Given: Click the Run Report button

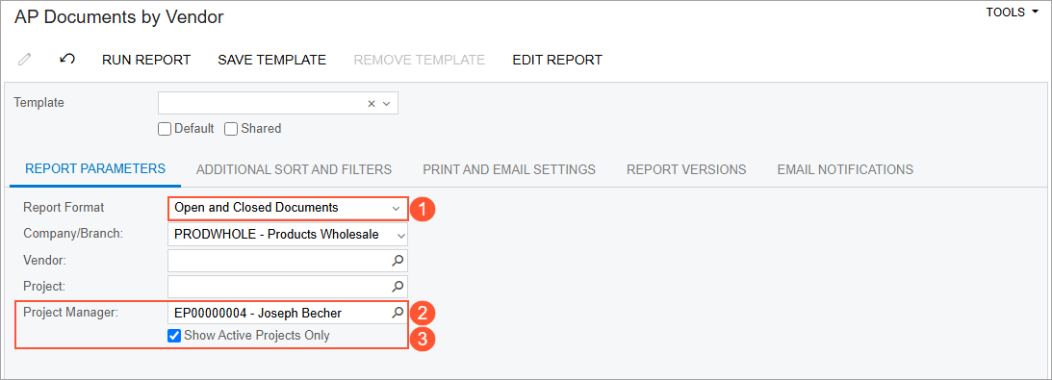Looking at the screenshot, I should click(146, 60).
